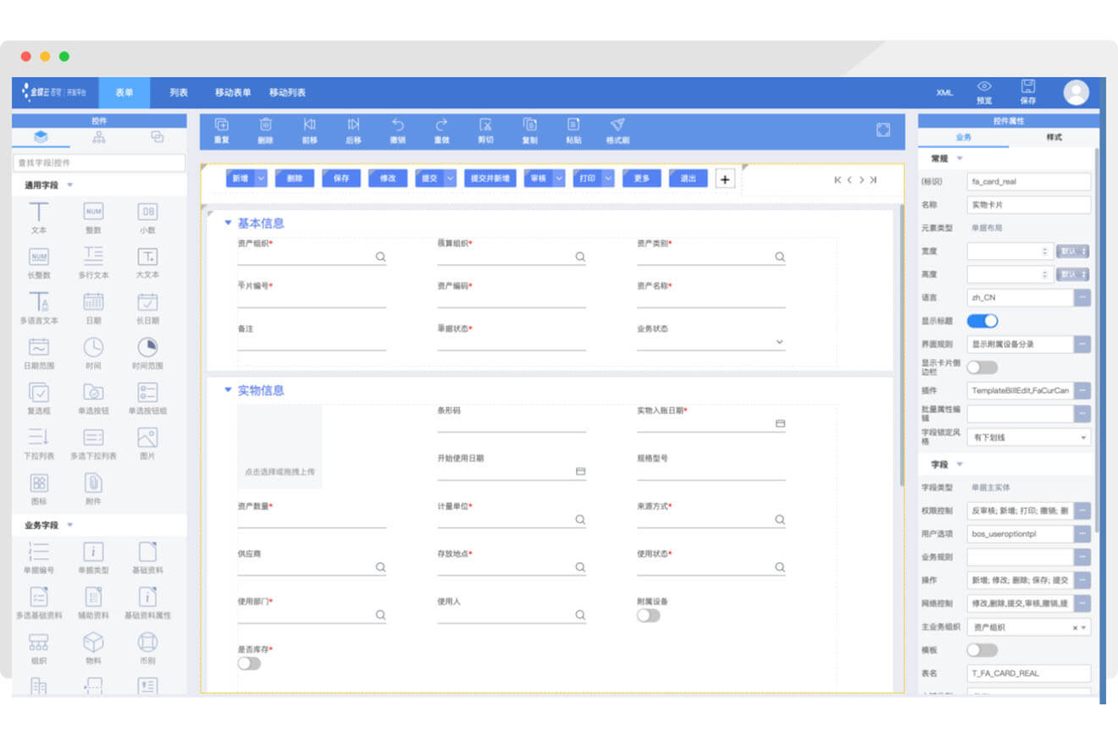Open the 字段锁定风格 dropdown
Screen dimensions: 1118x745
(1029, 438)
